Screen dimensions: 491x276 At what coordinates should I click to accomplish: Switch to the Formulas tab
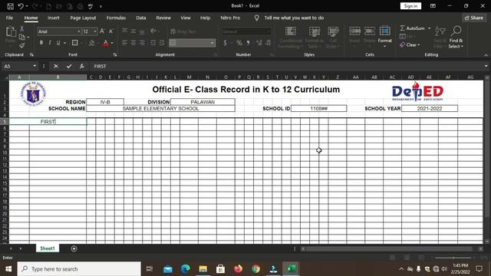point(116,18)
